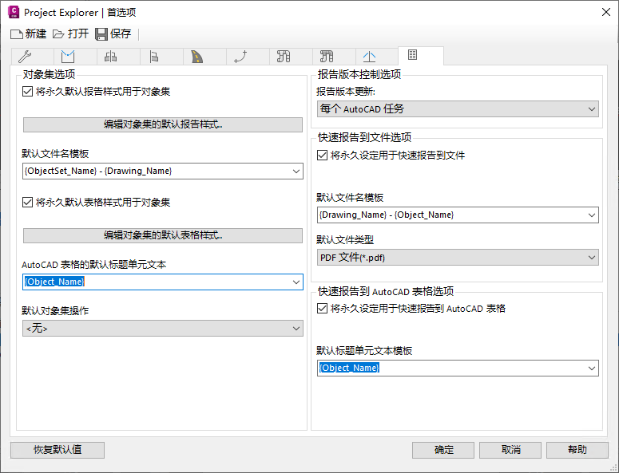Select the report table icon tab

421,56
